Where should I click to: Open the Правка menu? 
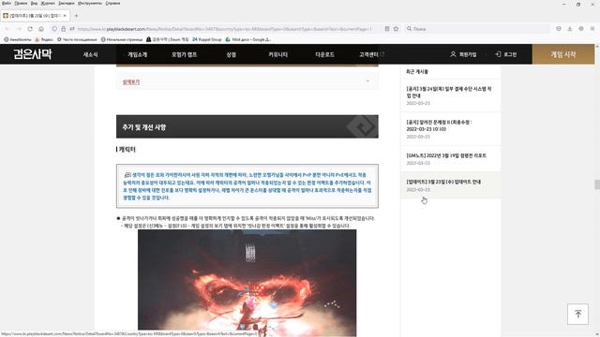(21, 3)
